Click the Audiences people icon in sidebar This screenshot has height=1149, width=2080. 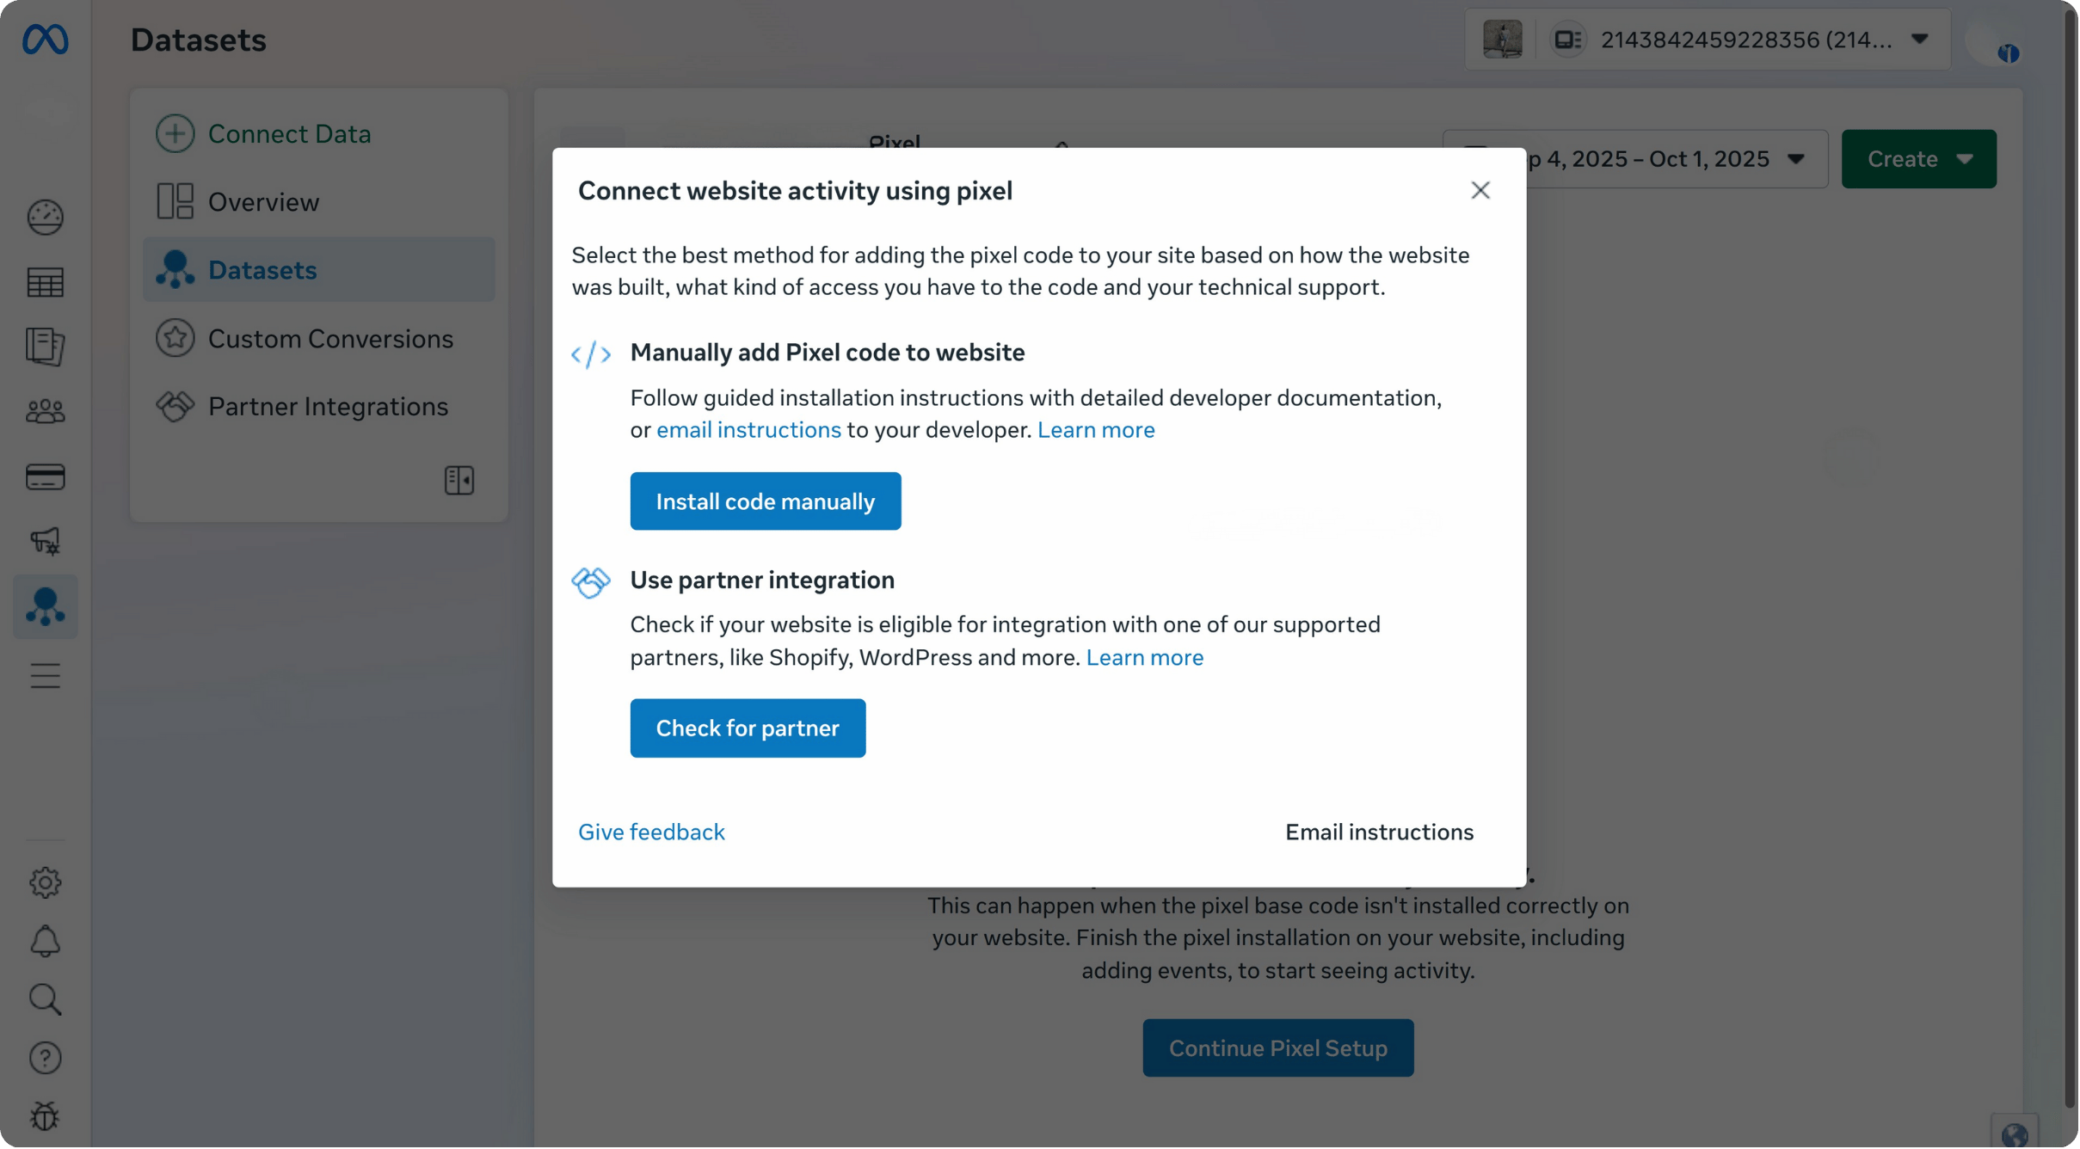45,411
